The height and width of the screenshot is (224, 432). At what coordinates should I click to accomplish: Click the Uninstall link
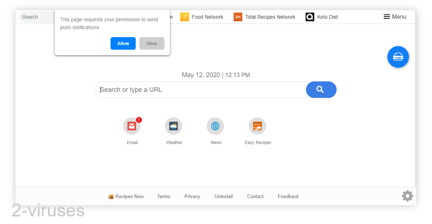[x=223, y=196]
